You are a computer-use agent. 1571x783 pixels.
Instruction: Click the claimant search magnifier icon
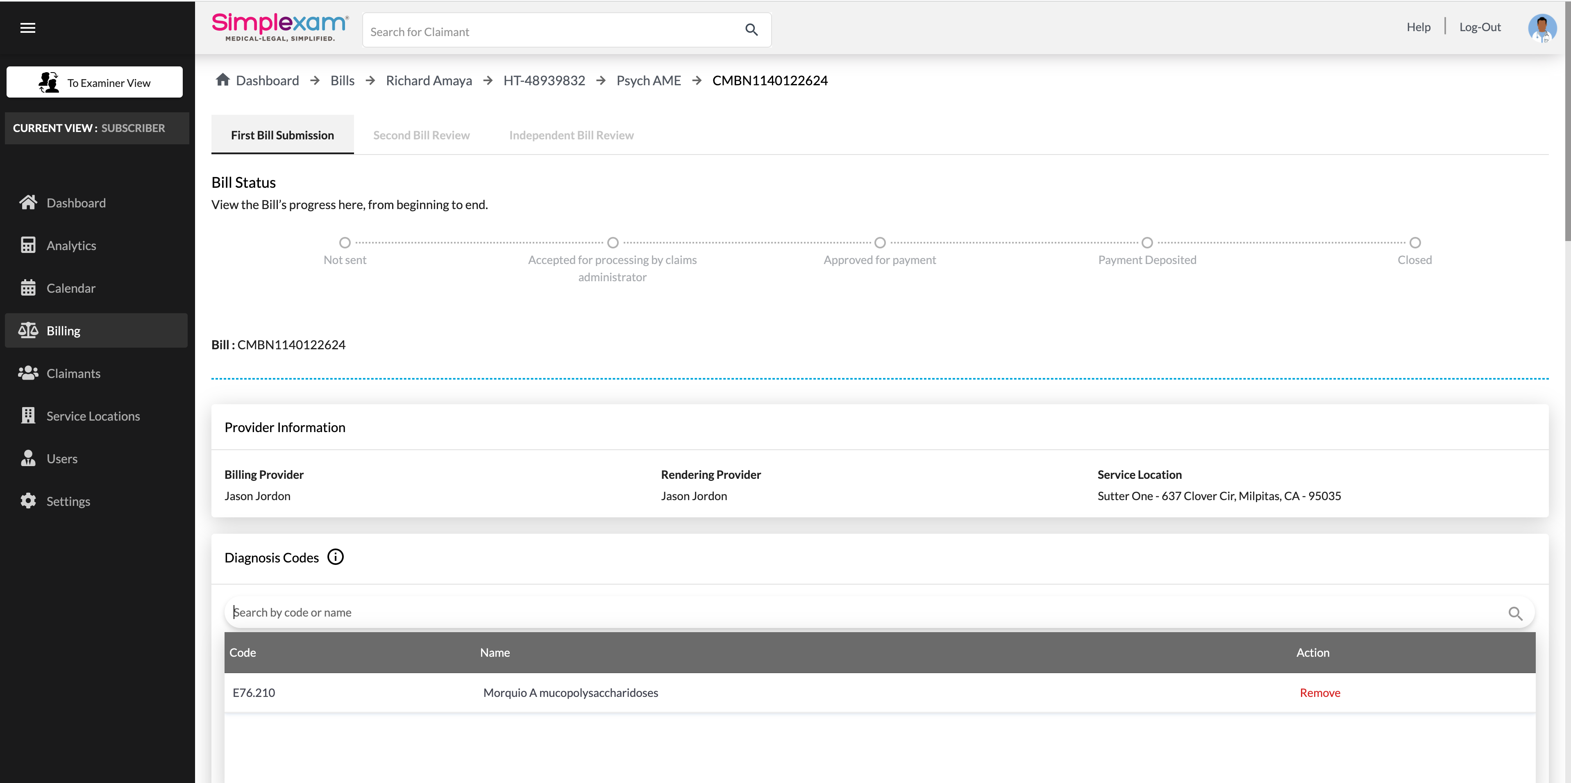coord(751,30)
